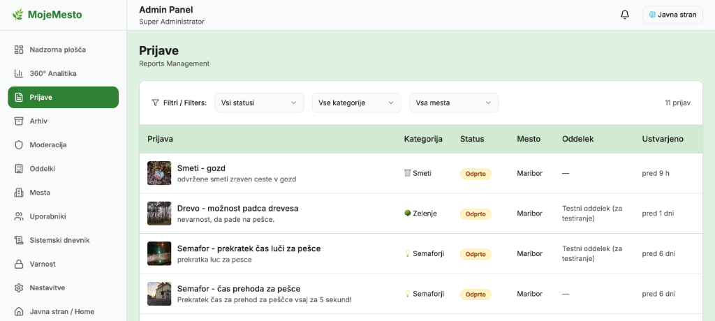Image resolution: width=715 pixels, height=321 pixels.
Task: Open Javna stran / Home link
Action: click(63, 311)
